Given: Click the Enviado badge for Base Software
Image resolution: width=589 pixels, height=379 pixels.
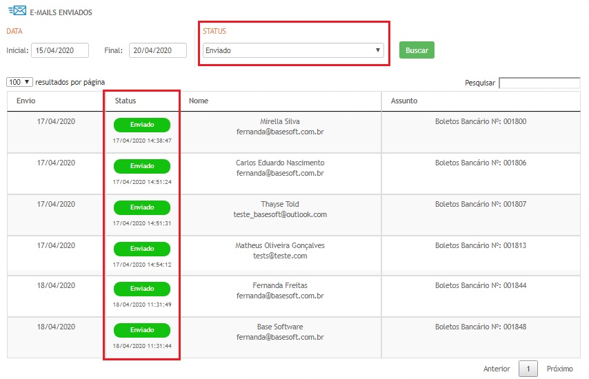Looking at the screenshot, I should tap(142, 329).
